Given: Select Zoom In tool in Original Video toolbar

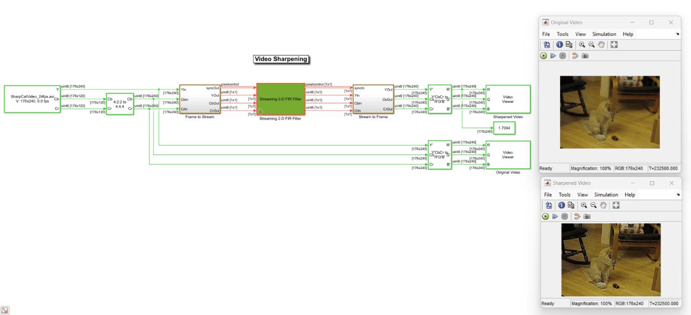Looking at the screenshot, I should click(582, 45).
